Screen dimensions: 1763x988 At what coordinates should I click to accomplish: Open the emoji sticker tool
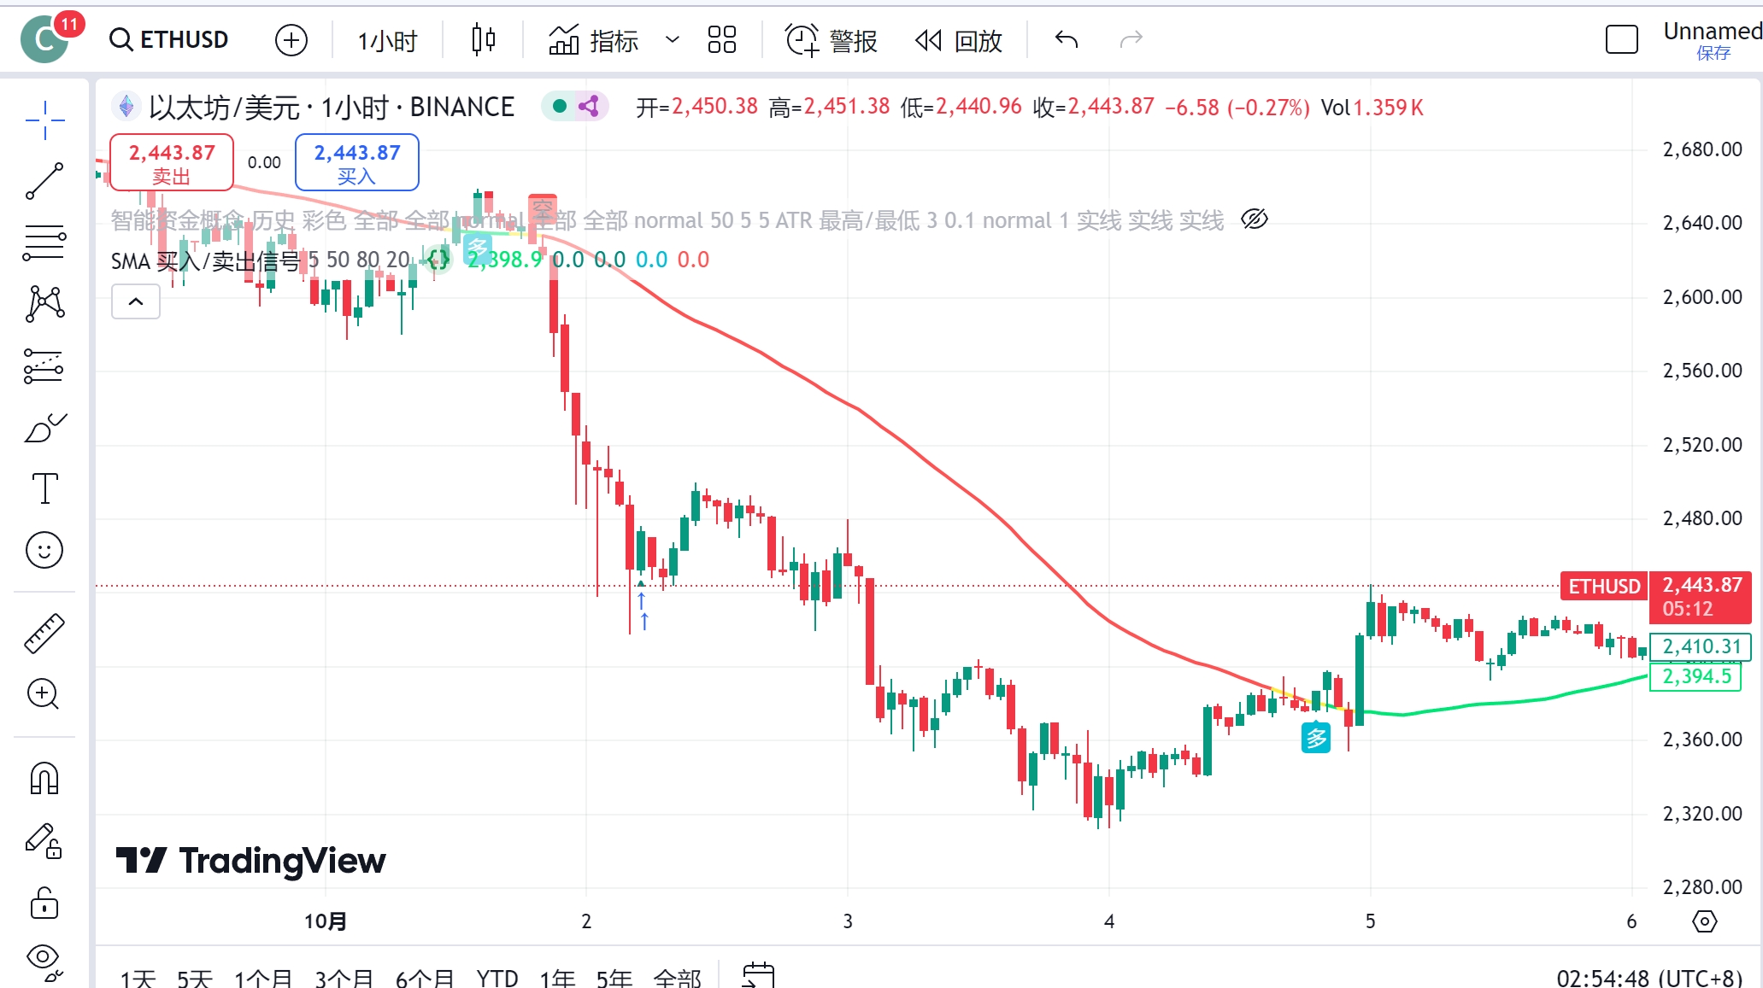[x=44, y=550]
